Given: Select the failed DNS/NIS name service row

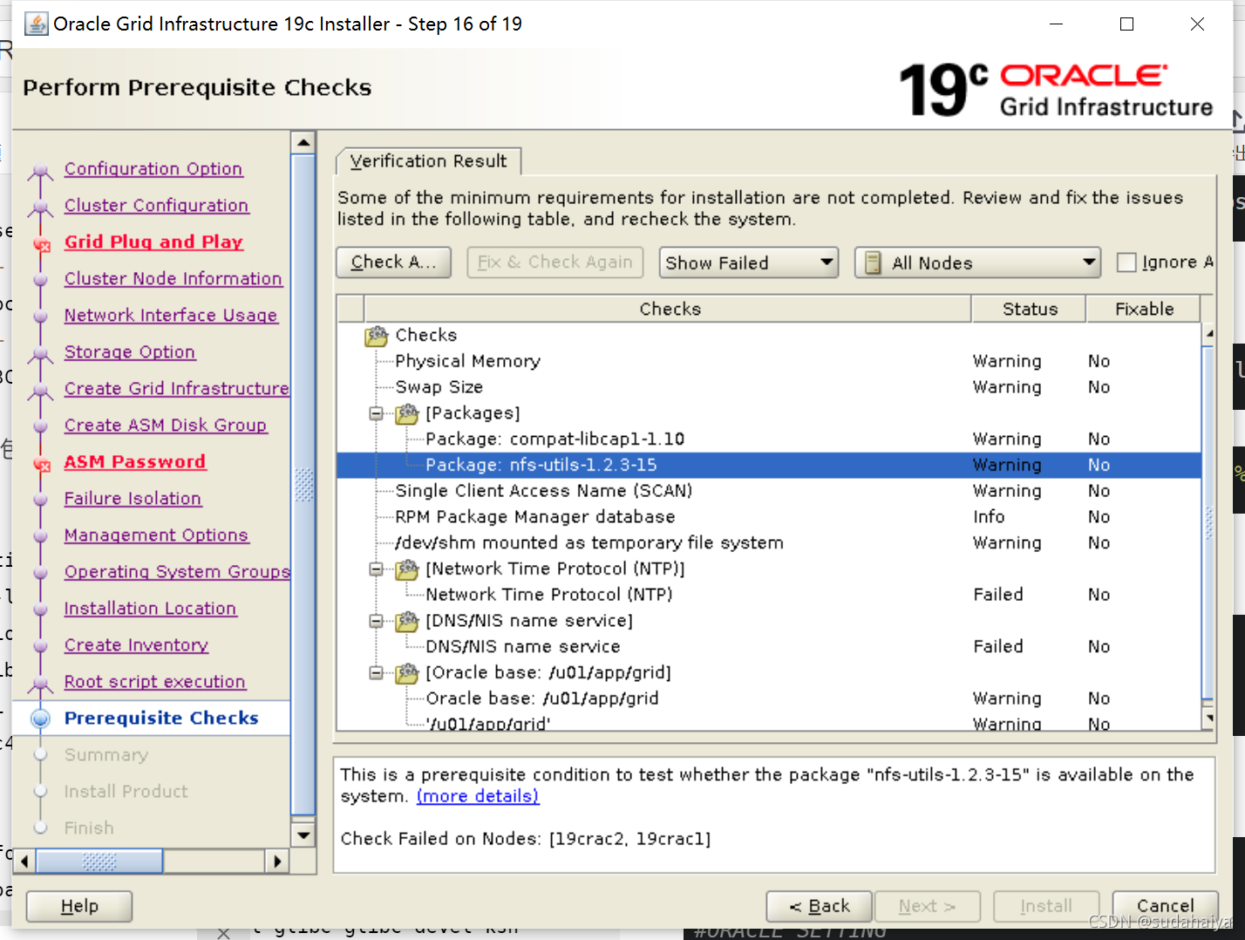Looking at the screenshot, I should pos(769,647).
